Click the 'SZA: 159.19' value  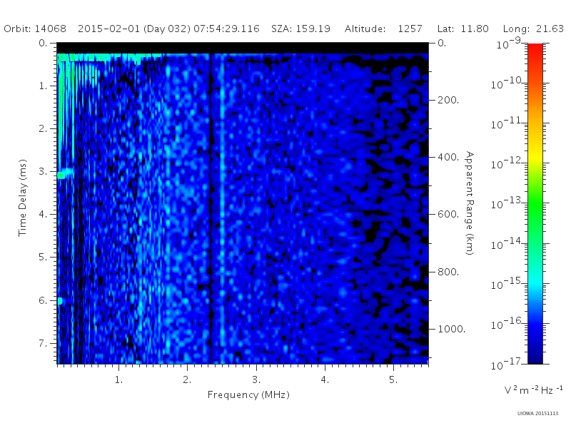click(x=300, y=29)
